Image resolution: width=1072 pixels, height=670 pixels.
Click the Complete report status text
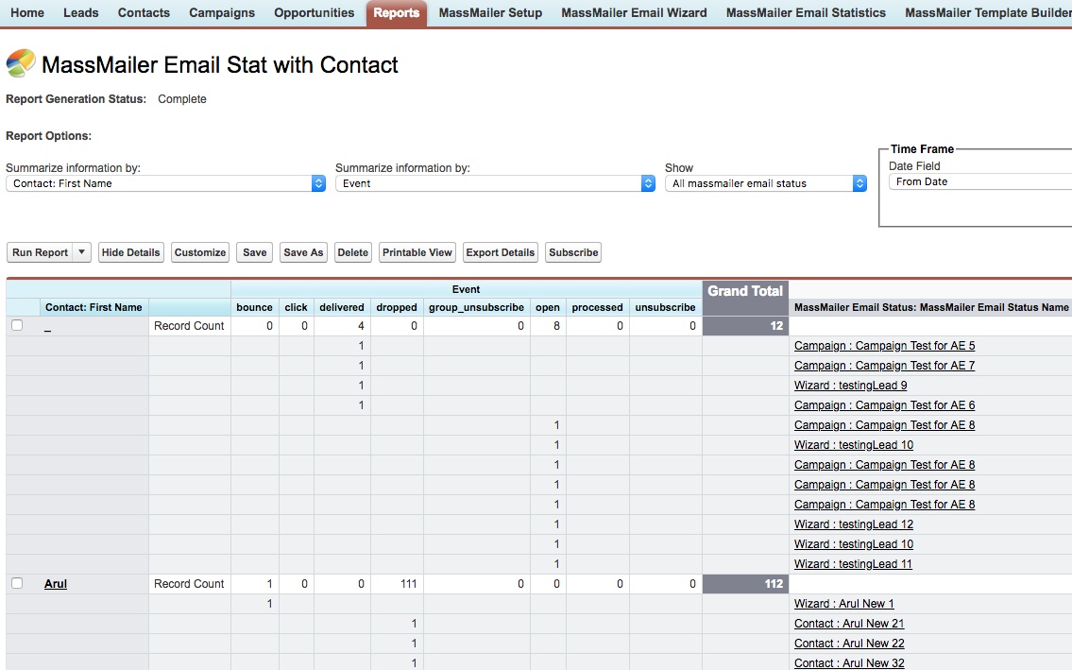click(182, 98)
